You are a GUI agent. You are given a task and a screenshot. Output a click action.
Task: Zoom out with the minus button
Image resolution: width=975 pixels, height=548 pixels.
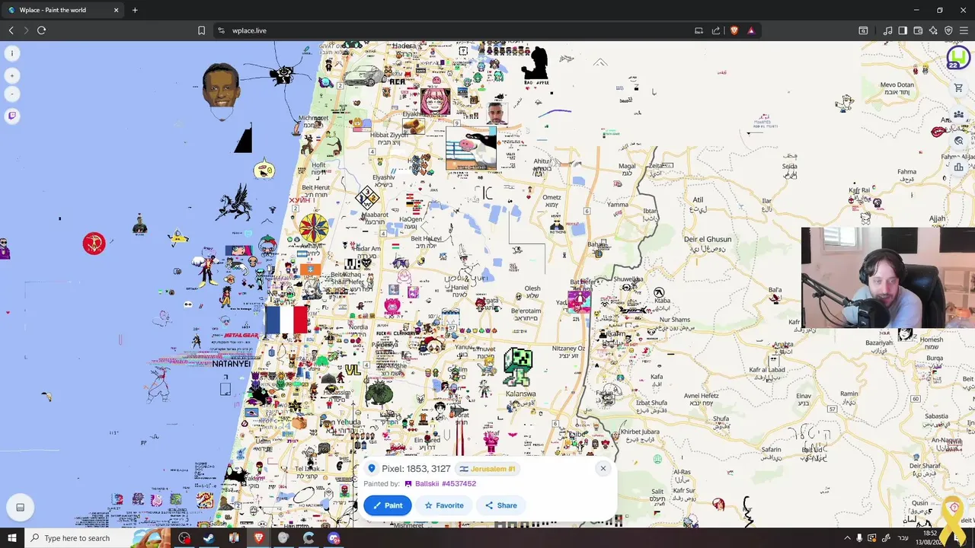tap(12, 94)
